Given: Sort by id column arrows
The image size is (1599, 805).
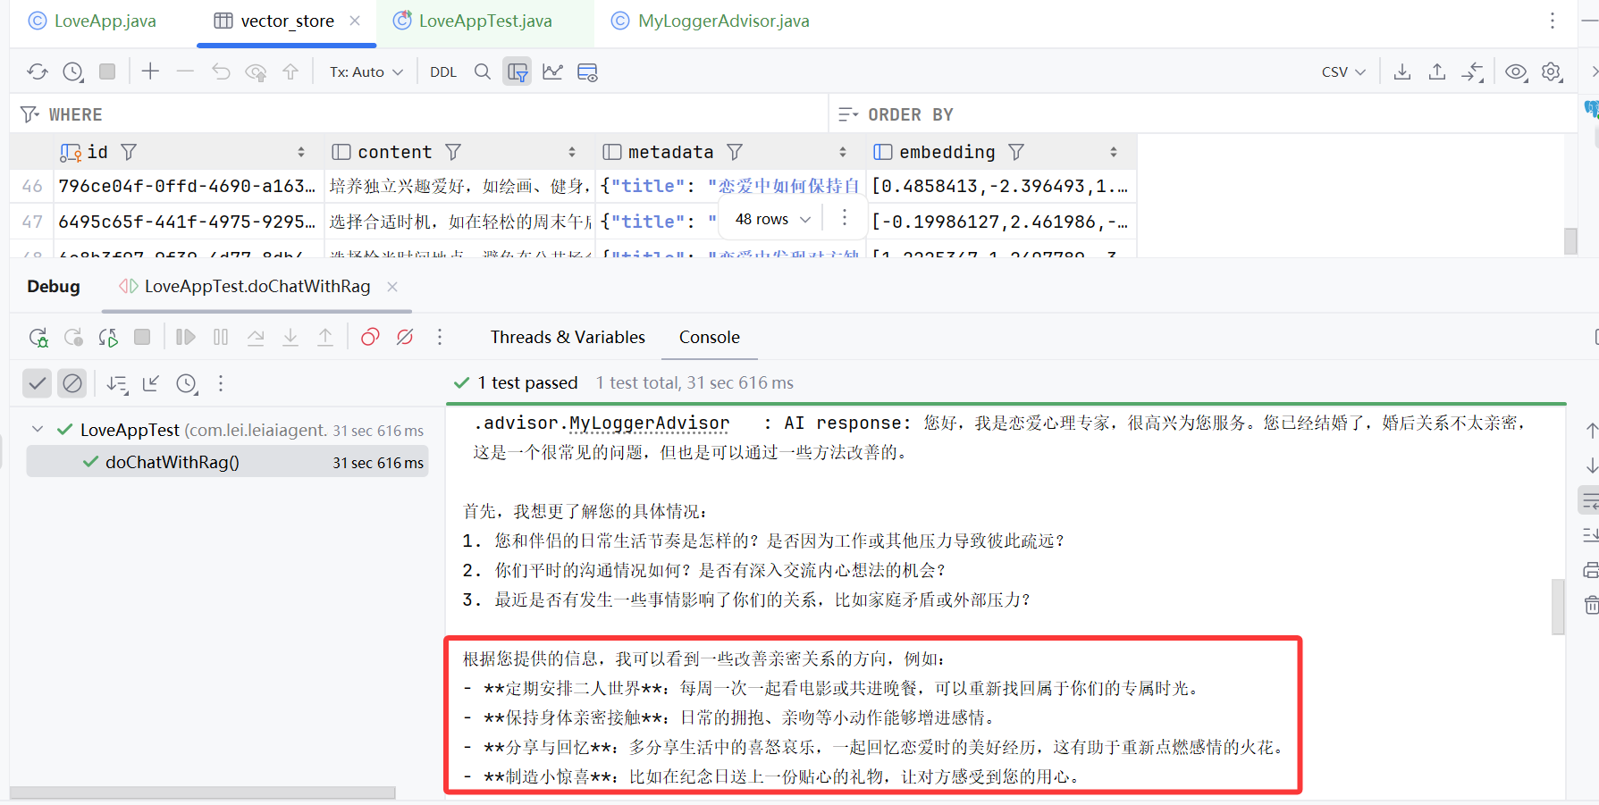Looking at the screenshot, I should tap(301, 152).
